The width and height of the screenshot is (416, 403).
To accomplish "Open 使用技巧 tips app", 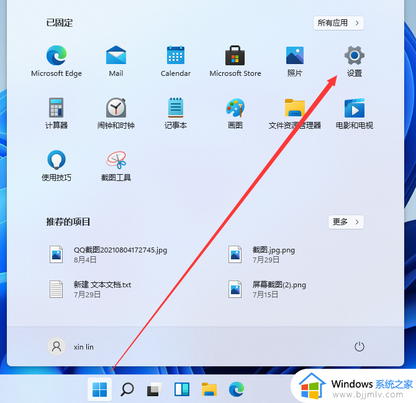I will point(57,165).
